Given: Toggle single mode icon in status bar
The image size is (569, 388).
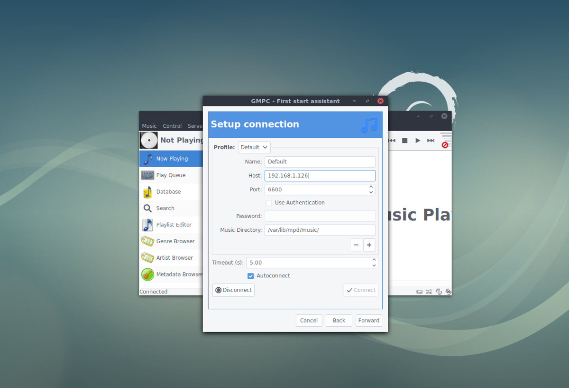Looking at the screenshot, I should point(439,292).
